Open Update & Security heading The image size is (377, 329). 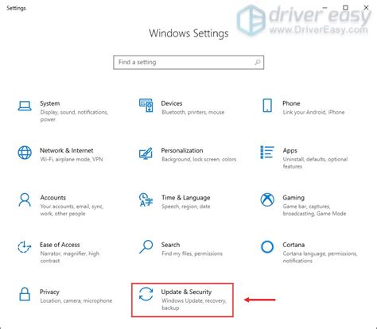(186, 292)
